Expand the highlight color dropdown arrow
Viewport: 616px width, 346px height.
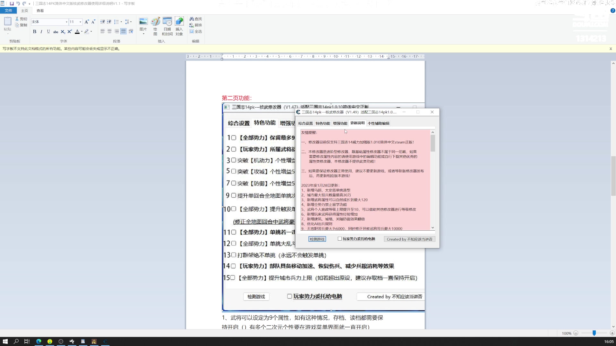point(91,31)
